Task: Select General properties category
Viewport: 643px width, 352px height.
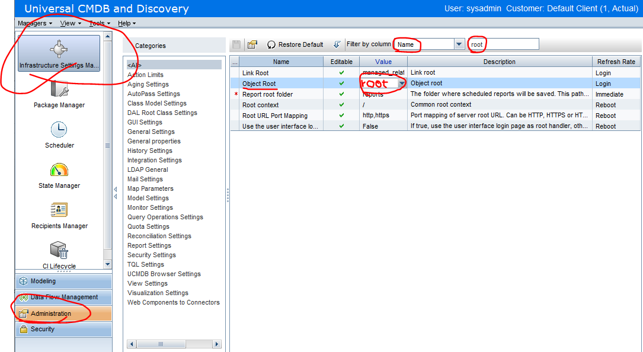Action: (153, 140)
